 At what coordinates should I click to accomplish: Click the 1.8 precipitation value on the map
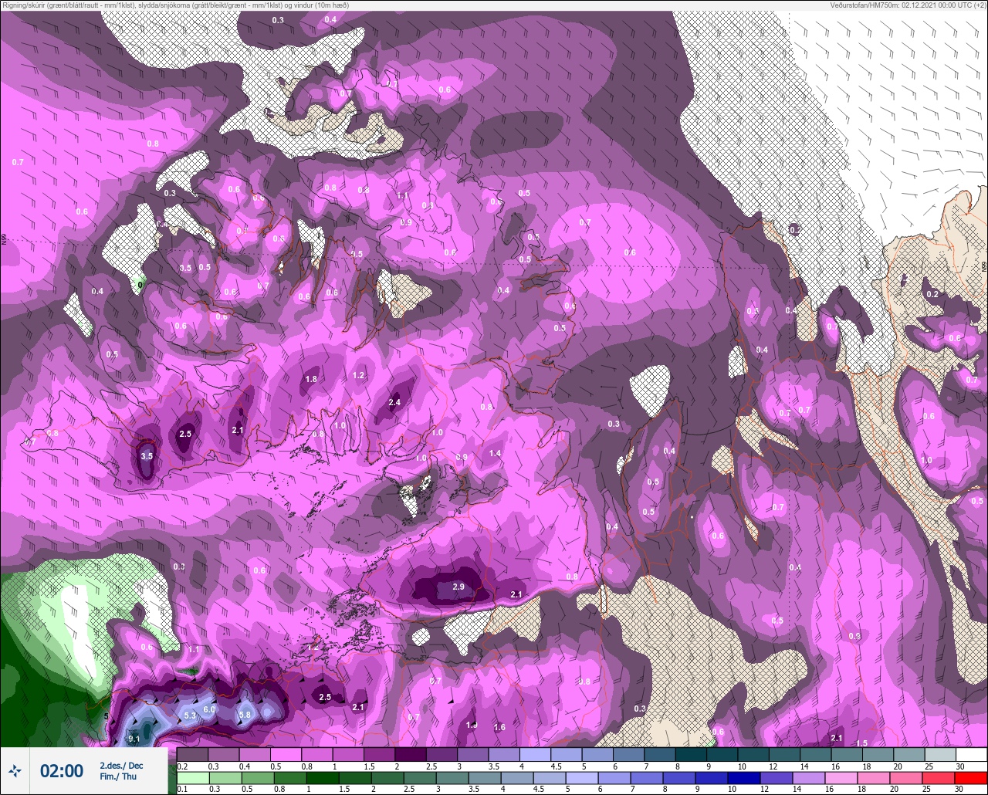311,379
